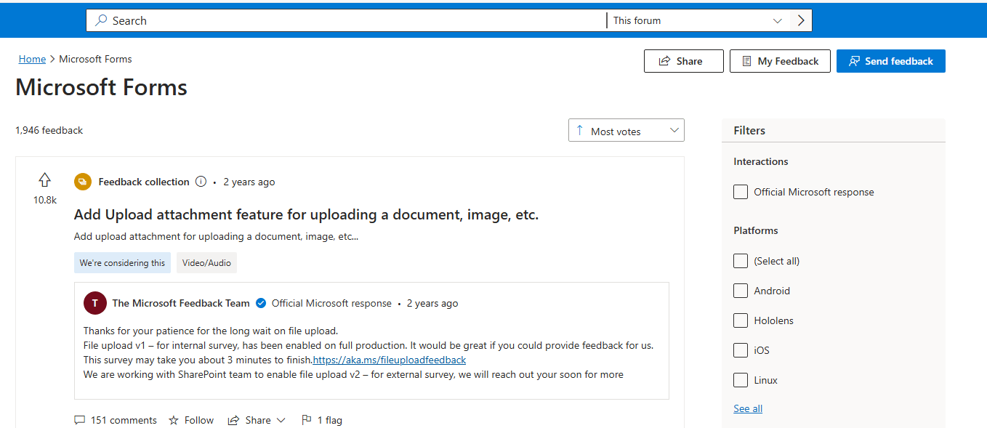Open the aka.ms/fileuploadfeedback link
Screen dimensions: 987x428
coord(390,360)
